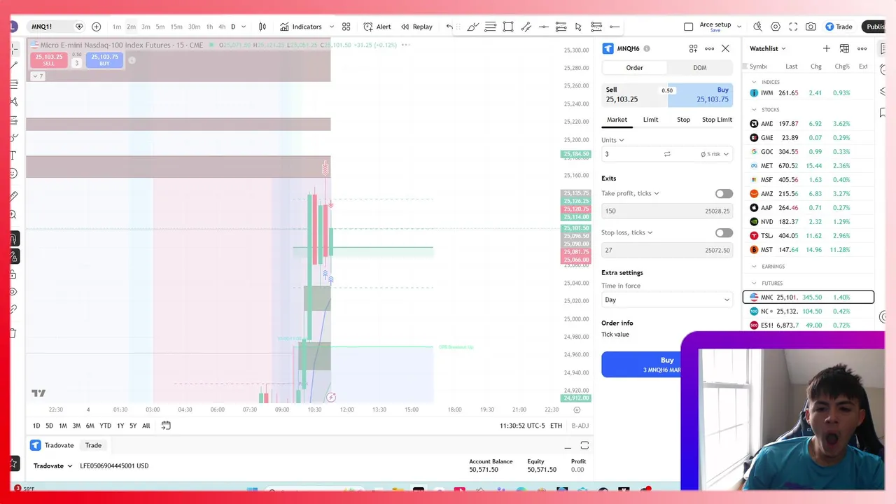
Task: Select the rectangle drawing tool in floating toolbar
Action: pos(508,27)
